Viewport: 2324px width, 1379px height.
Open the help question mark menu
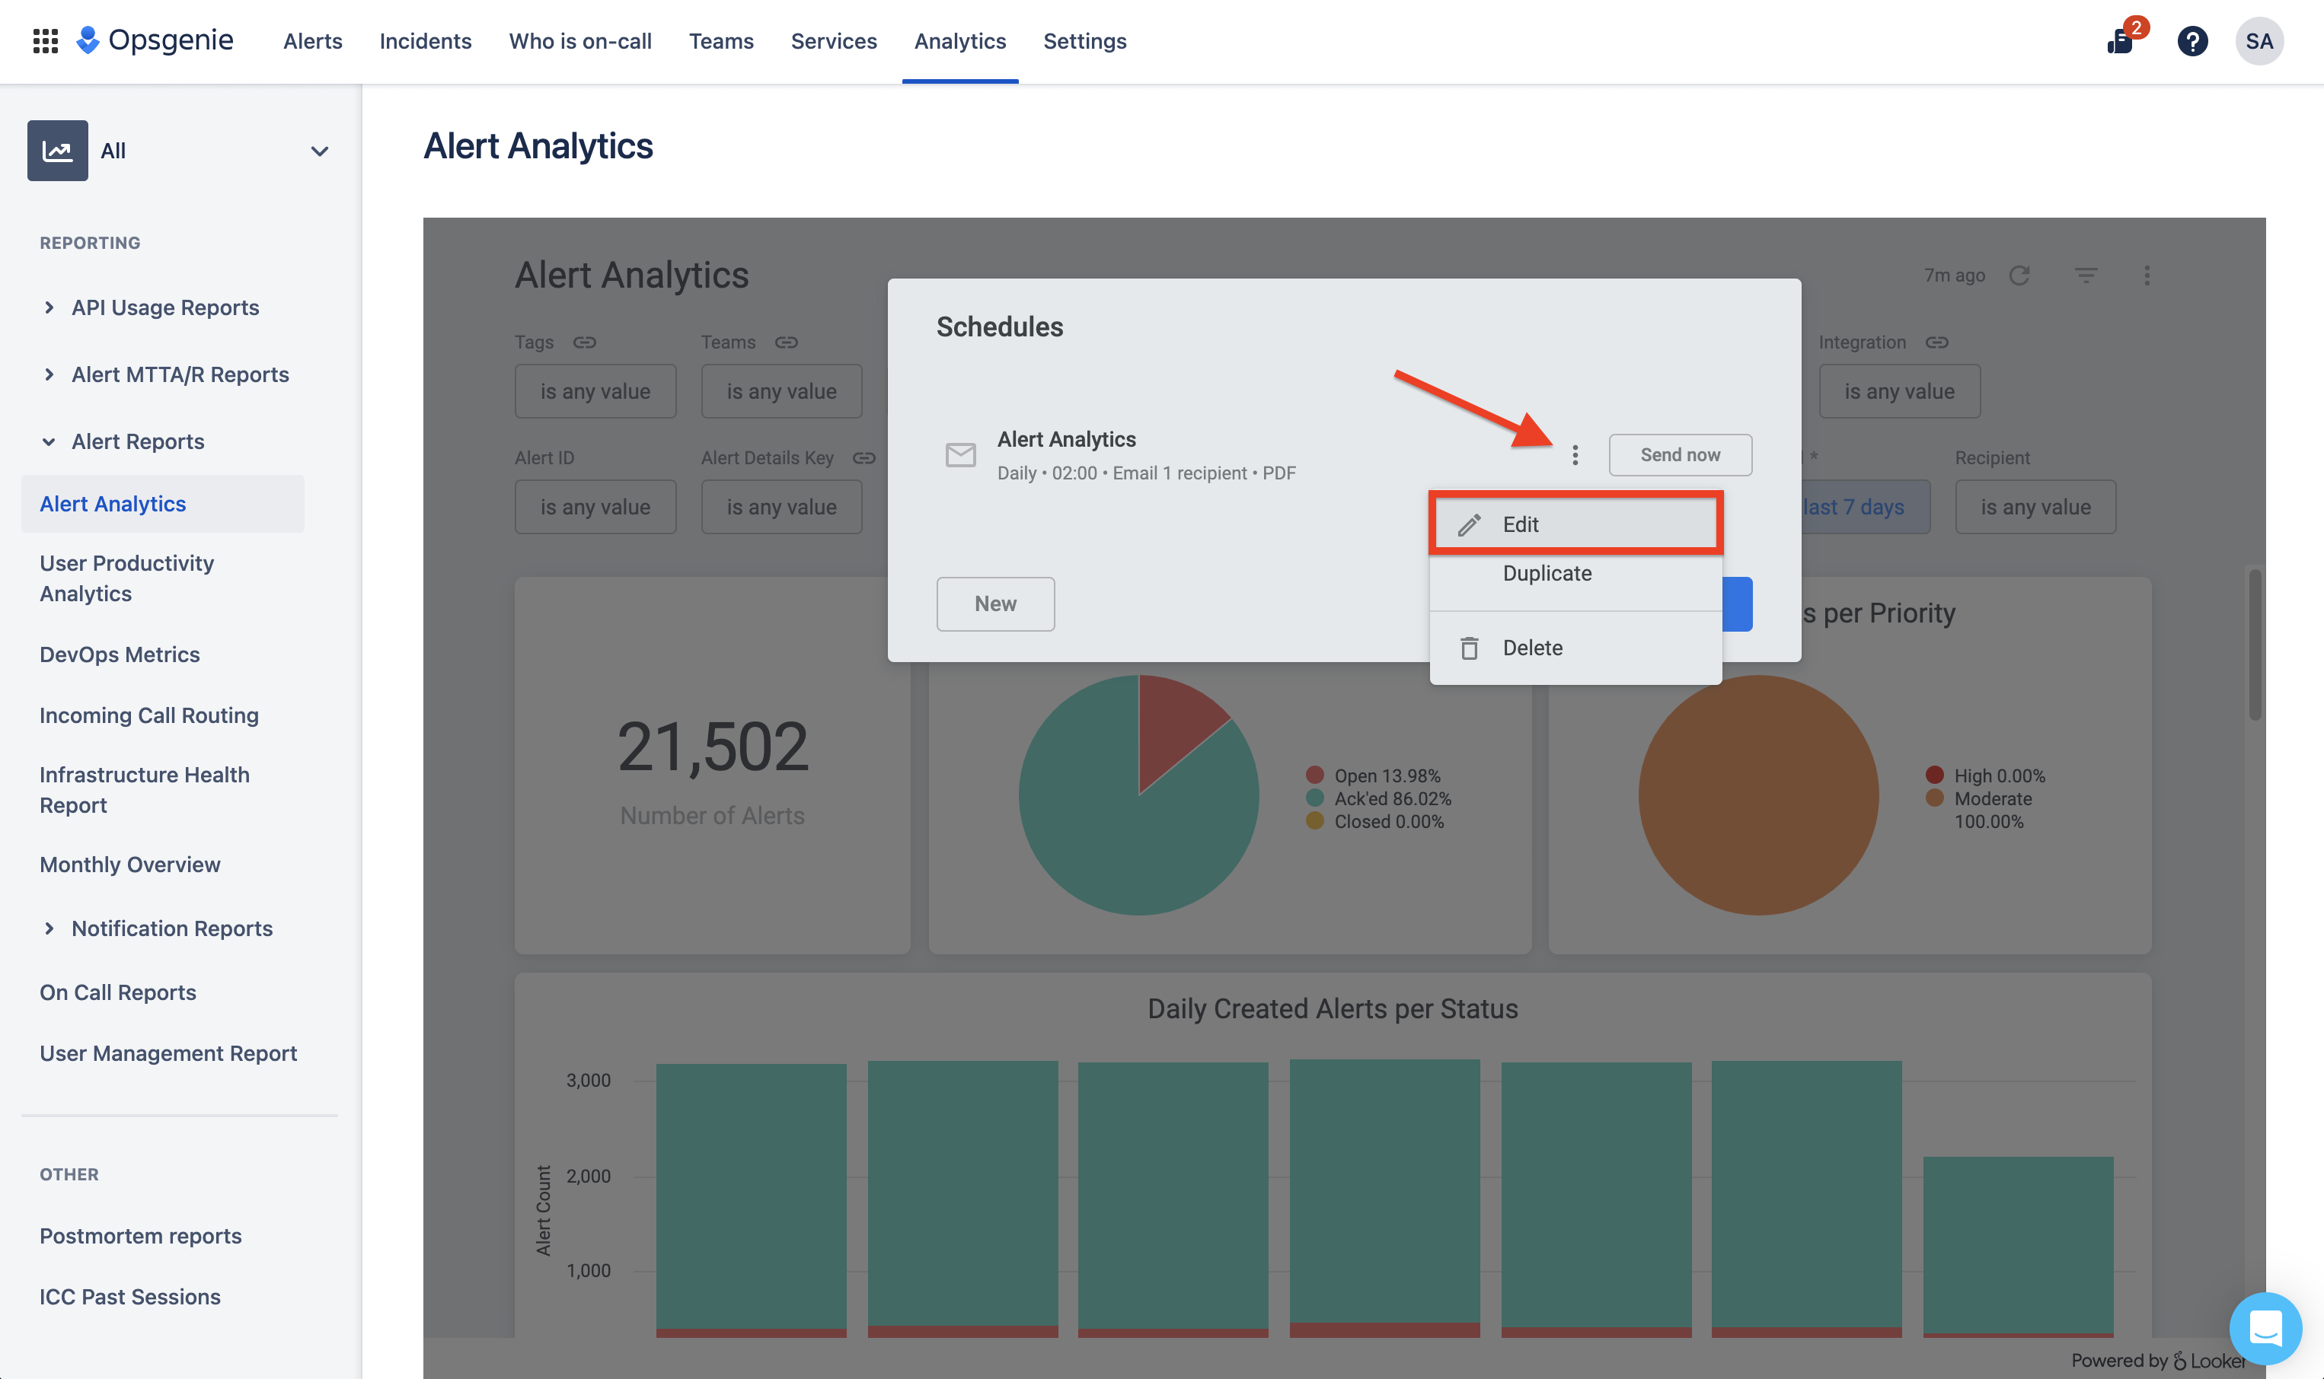coord(2192,41)
